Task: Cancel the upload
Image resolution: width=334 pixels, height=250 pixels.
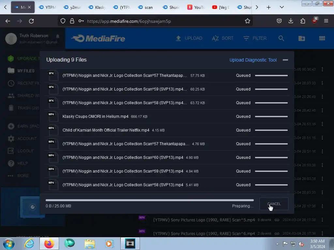Action: click(274, 204)
